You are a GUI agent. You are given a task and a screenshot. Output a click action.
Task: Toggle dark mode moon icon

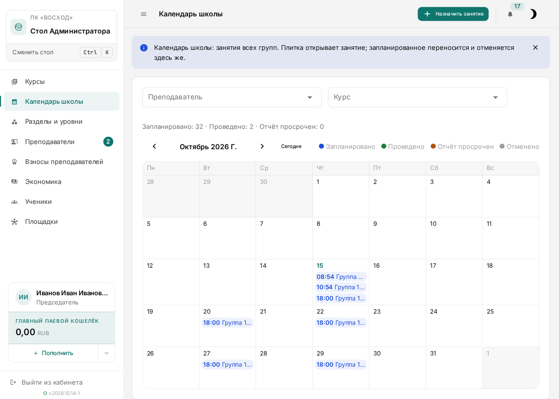(533, 14)
